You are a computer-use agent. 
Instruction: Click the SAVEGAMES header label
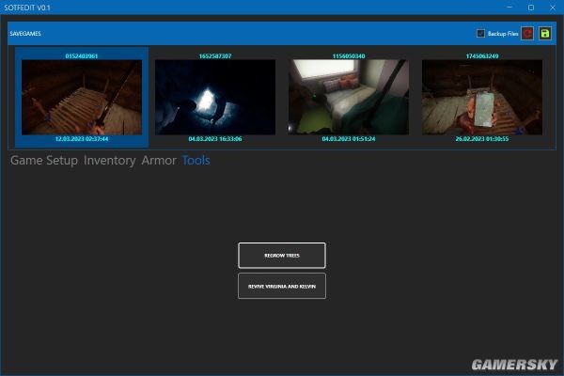(x=25, y=34)
